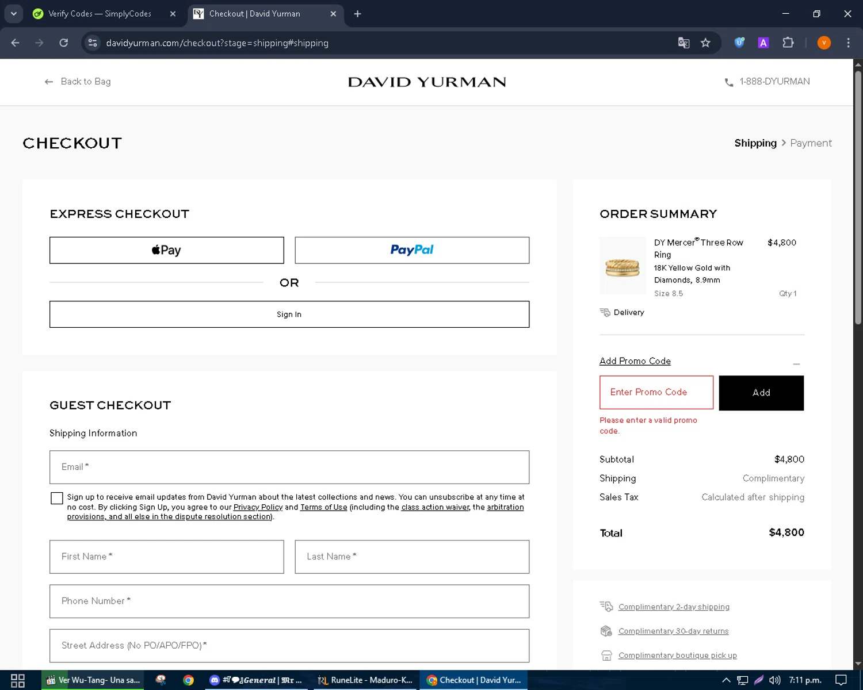Image resolution: width=863 pixels, height=690 pixels.
Task: Open a new browser tab
Action: (357, 14)
